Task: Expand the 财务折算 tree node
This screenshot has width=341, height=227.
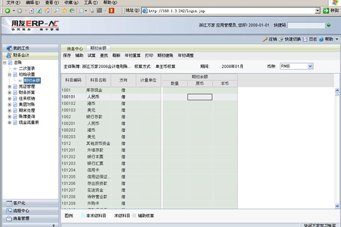Action: click(x=10, y=93)
